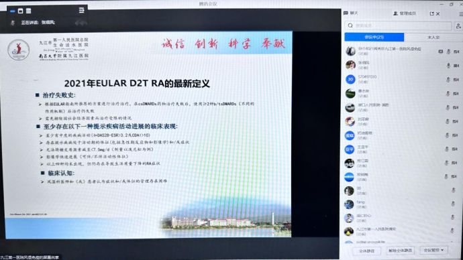Pop out the members panel to a separate window
The image size is (463, 260).
pyautogui.click(x=431, y=13)
